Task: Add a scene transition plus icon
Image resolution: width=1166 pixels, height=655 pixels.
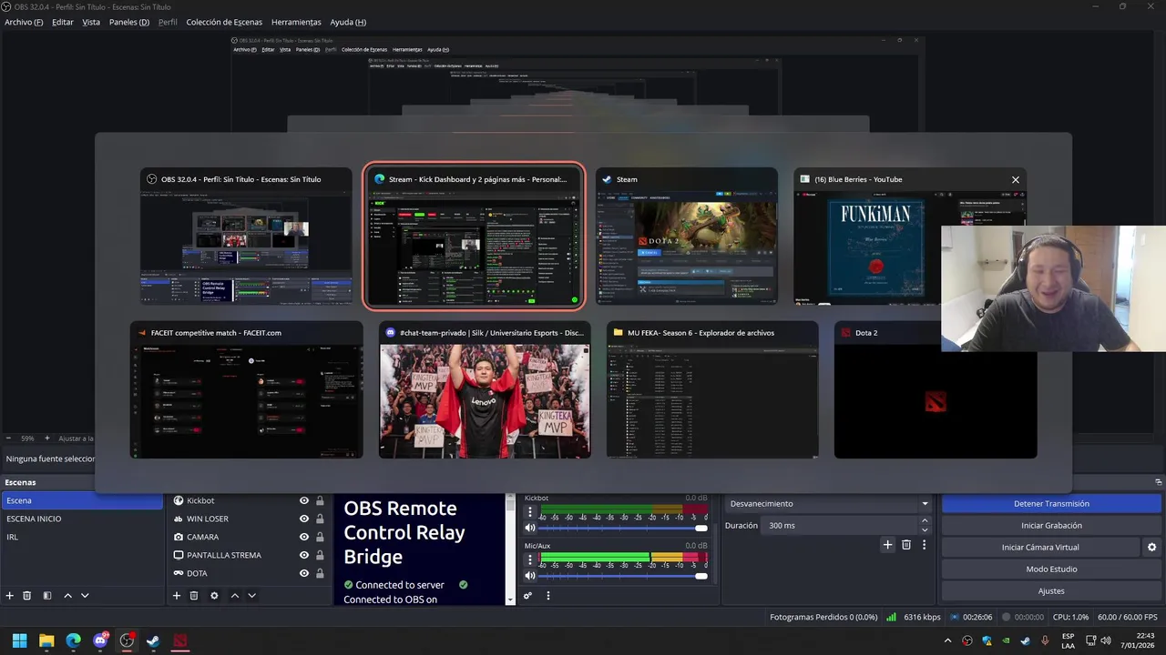Action: tap(888, 545)
